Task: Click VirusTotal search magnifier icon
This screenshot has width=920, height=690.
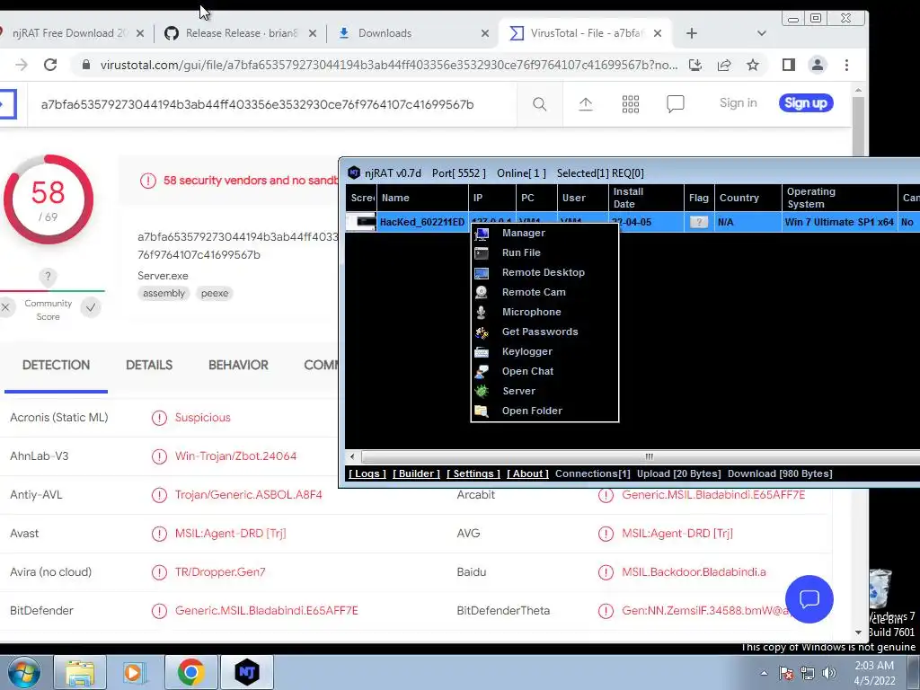Action: point(540,104)
